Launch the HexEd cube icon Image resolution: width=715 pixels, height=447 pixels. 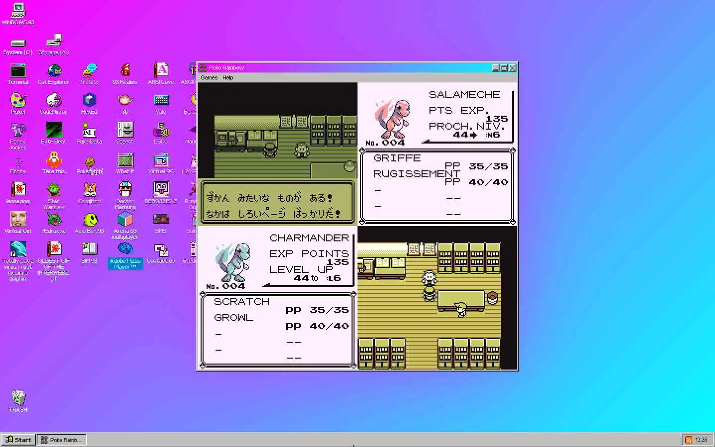tap(89, 104)
